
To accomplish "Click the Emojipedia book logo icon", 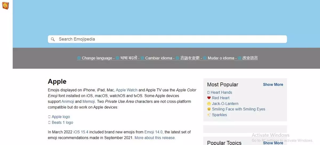I will point(5,6).
